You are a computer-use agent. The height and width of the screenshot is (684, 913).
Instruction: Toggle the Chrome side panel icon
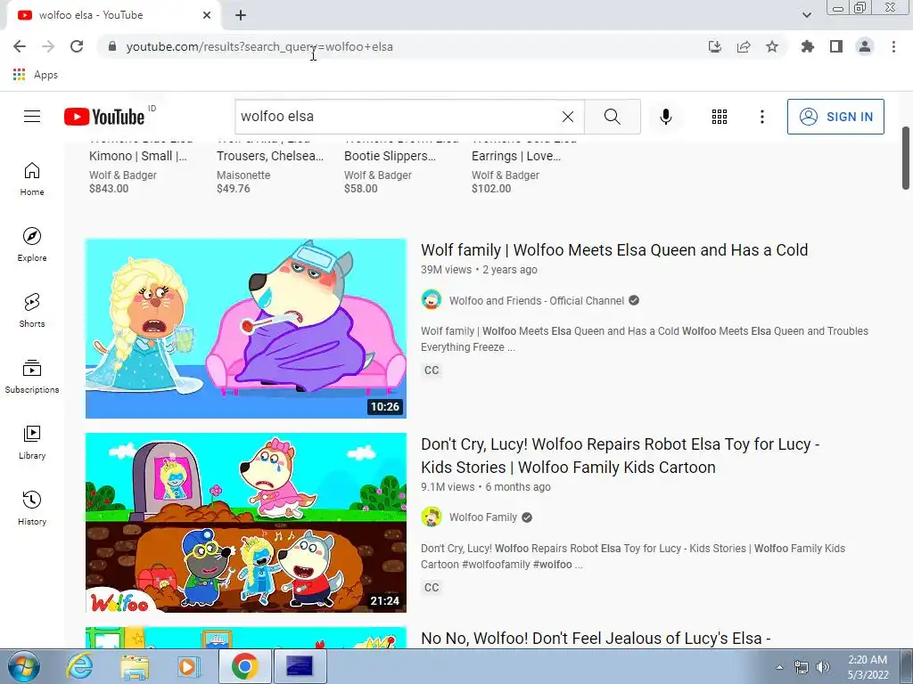point(836,46)
